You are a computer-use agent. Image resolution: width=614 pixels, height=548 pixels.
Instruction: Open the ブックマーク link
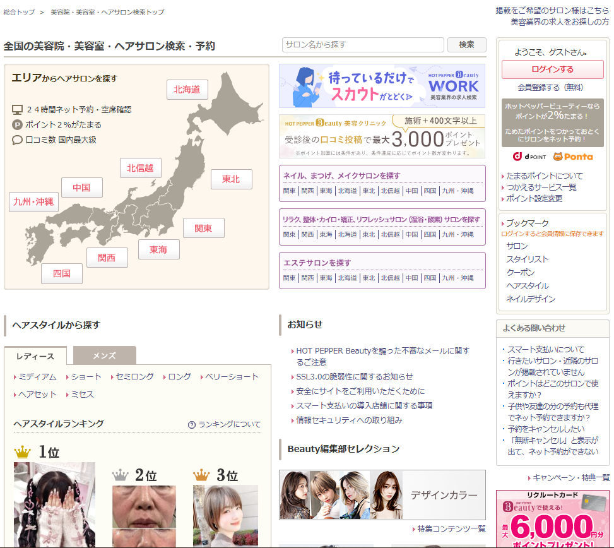click(x=528, y=223)
